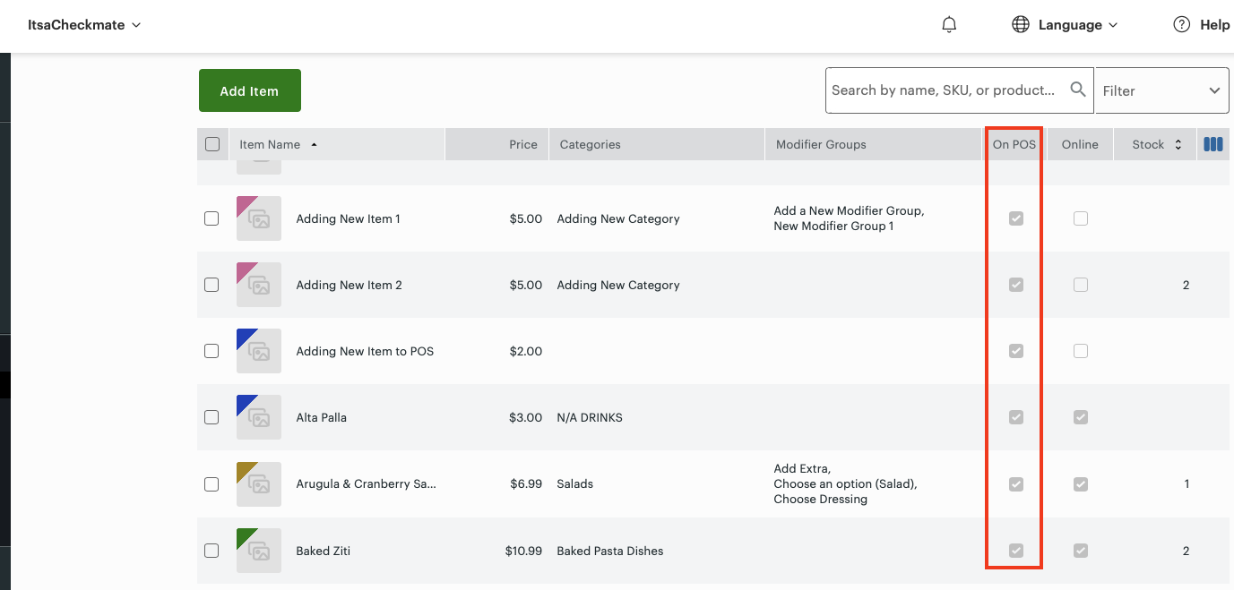Screen dimensions: 1234x590
Task: Check the row checkbox for Alta Palla
Action: pos(211,417)
